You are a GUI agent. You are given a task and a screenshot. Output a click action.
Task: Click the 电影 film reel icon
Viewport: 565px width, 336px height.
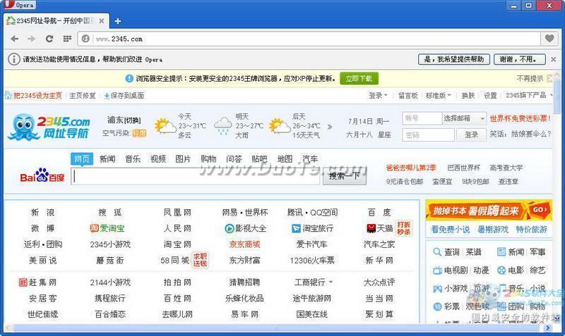click(x=501, y=270)
